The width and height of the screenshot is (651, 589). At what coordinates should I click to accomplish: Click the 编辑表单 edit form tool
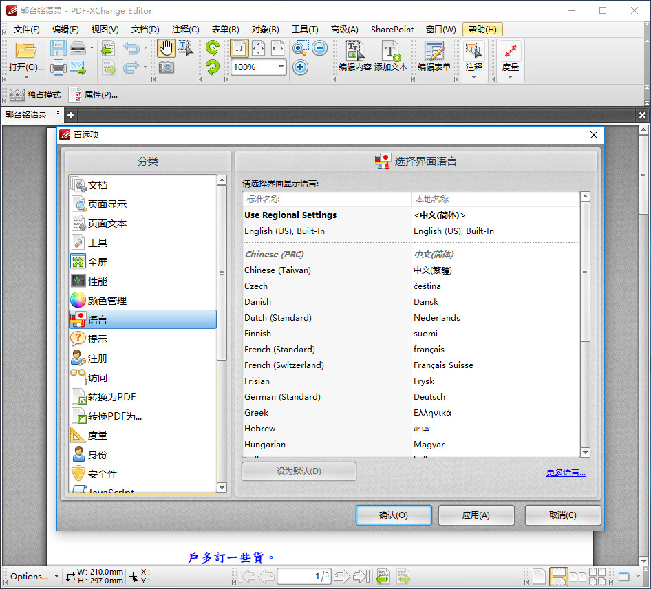pos(434,56)
